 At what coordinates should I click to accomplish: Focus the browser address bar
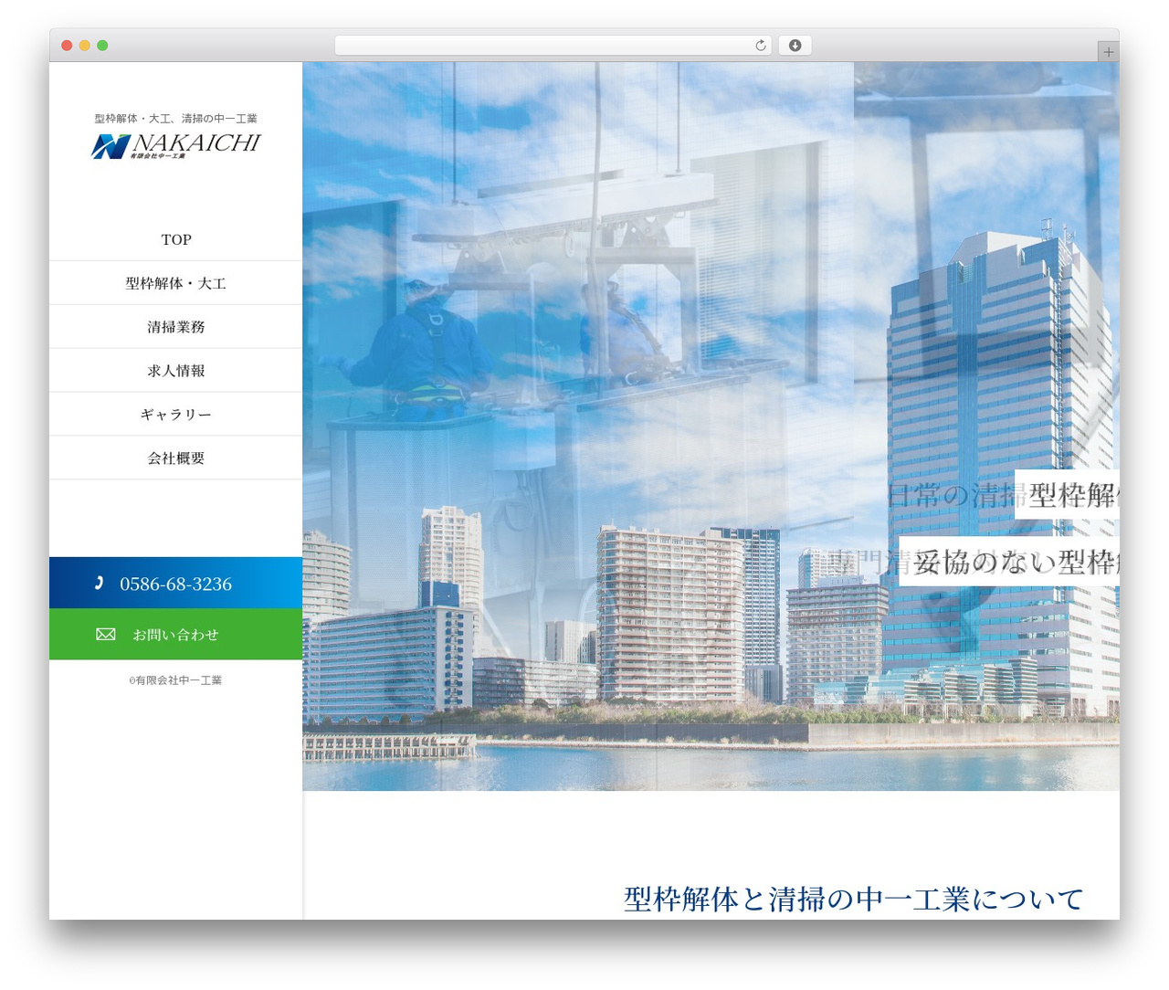553,46
